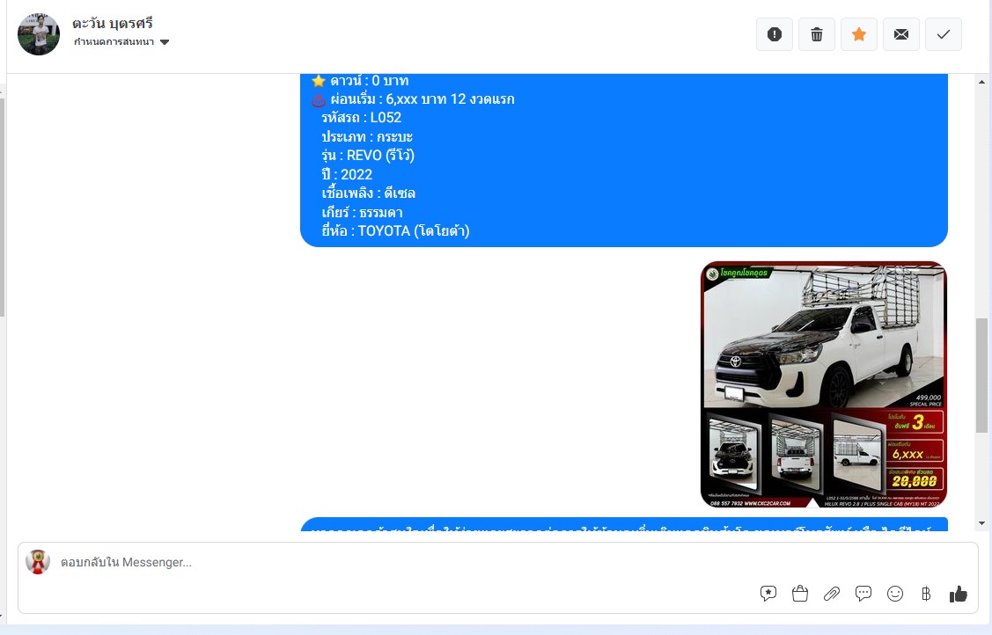Open the กำหนดการสนทนา dropdown
Viewport: 992px width, 635px height.
(121, 42)
